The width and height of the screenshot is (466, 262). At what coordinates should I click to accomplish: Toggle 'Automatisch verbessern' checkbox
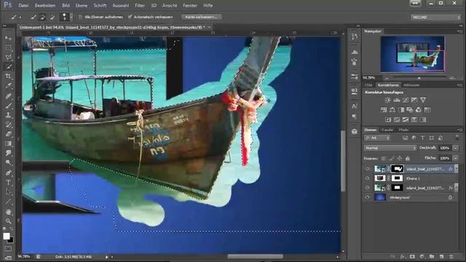point(130,17)
